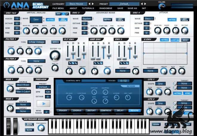The height and width of the screenshot is (136, 197).
Task: Switch to the Phaser effect tab
Action: pos(63,111)
